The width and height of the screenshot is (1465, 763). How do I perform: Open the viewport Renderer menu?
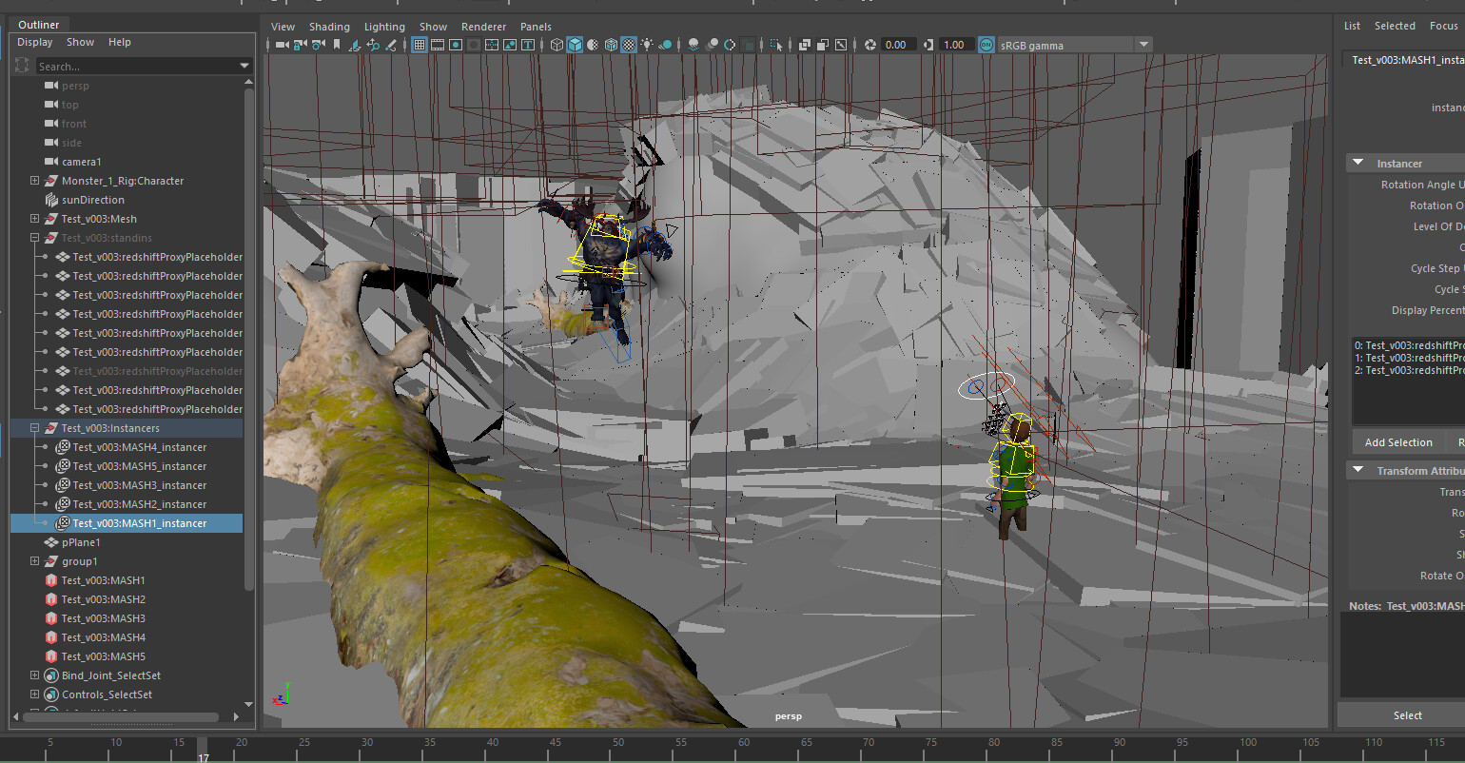click(x=483, y=27)
